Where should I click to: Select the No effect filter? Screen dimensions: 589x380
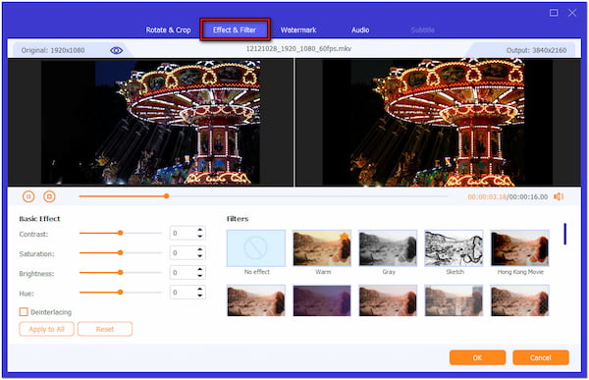tap(256, 248)
